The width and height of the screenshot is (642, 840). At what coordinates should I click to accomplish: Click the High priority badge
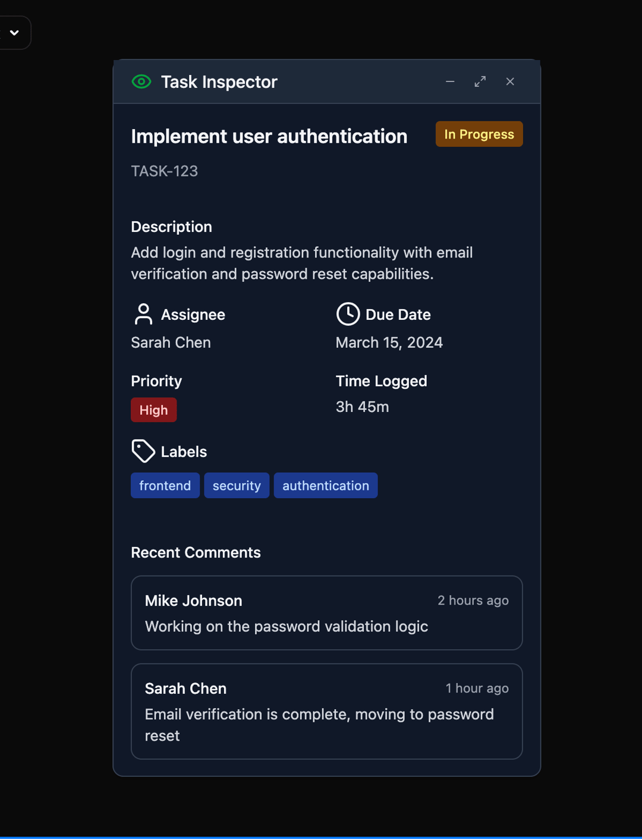pos(154,410)
